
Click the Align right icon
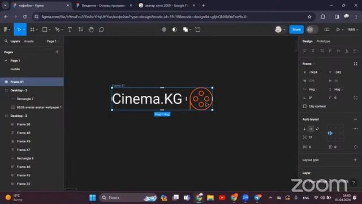[322, 50]
